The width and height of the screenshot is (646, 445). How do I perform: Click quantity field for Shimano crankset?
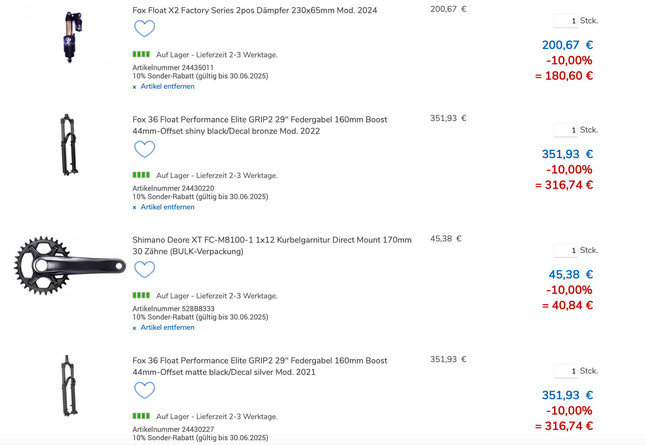(565, 250)
